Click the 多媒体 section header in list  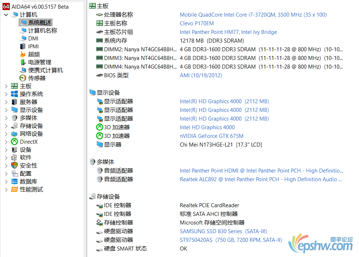[x=101, y=162]
